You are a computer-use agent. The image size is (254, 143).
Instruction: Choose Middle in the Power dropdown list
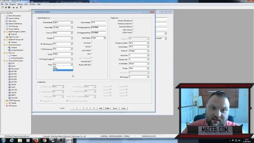[x=63, y=68]
